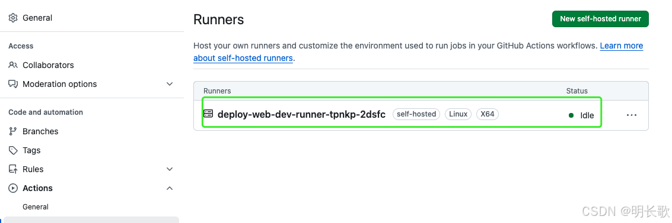The height and width of the screenshot is (223, 672).
Task: Click the Rules icon in the sidebar
Action: click(x=13, y=169)
